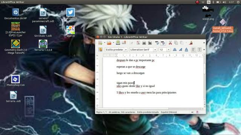This screenshot has height=135, width=241.
Task: Click the text line 'sigan mis pasos'
Action: pyautogui.click(x=125, y=83)
